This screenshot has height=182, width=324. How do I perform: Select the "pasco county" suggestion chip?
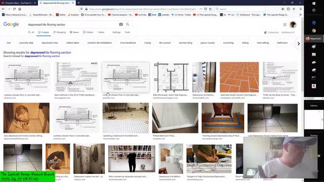tap(208, 42)
